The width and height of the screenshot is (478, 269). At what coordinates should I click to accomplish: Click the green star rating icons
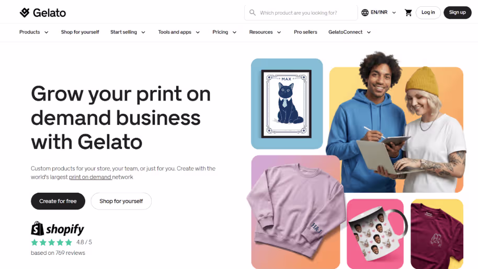pos(52,242)
